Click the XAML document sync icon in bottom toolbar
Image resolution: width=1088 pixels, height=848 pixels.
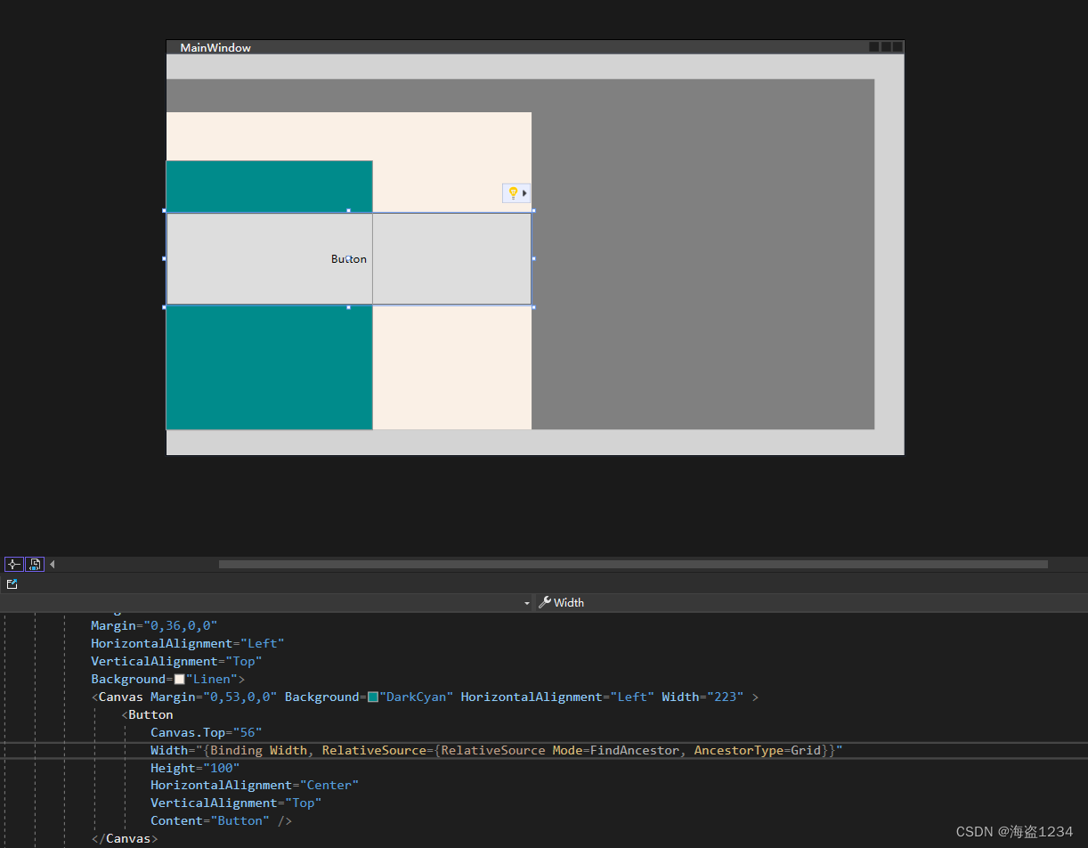pos(35,564)
